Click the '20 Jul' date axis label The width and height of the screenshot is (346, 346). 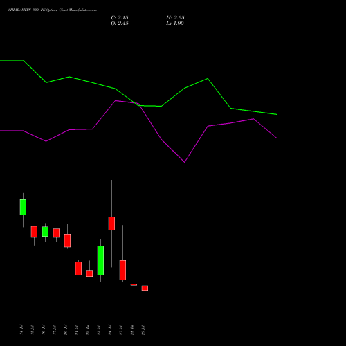(x=66, y=329)
